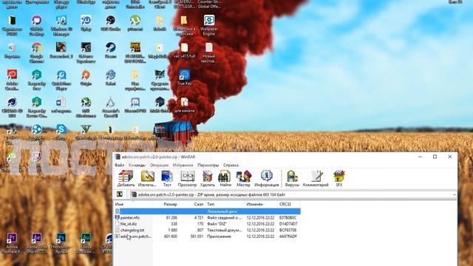The width and height of the screenshot is (473, 266).
Task: Click the Adobe Premiere Pro desktop icon
Action: (x=12, y=243)
